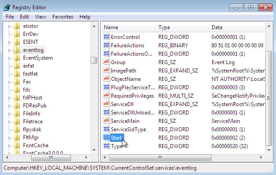The width and height of the screenshot is (276, 175).
Task: Click the Start DWORD value icon
Action: click(x=106, y=137)
